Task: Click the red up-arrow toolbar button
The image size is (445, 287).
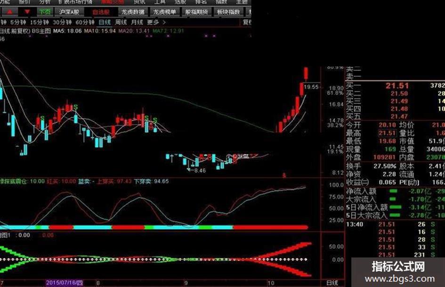Action: click(9, 12)
